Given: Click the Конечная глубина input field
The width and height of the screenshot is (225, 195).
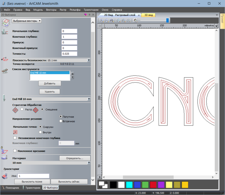Looking at the screenshot, I should [x=69, y=37].
